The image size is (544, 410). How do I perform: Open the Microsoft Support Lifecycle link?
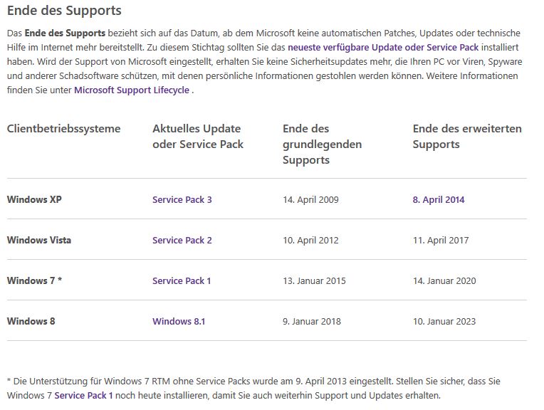(x=132, y=90)
